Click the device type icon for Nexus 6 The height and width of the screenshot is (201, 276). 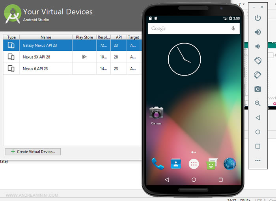11,68
